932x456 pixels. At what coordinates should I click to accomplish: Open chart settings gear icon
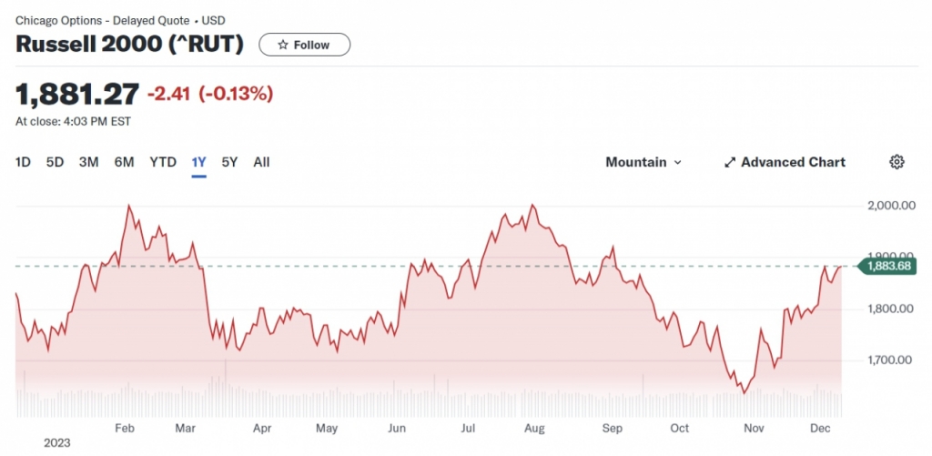pyautogui.click(x=897, y=162)
